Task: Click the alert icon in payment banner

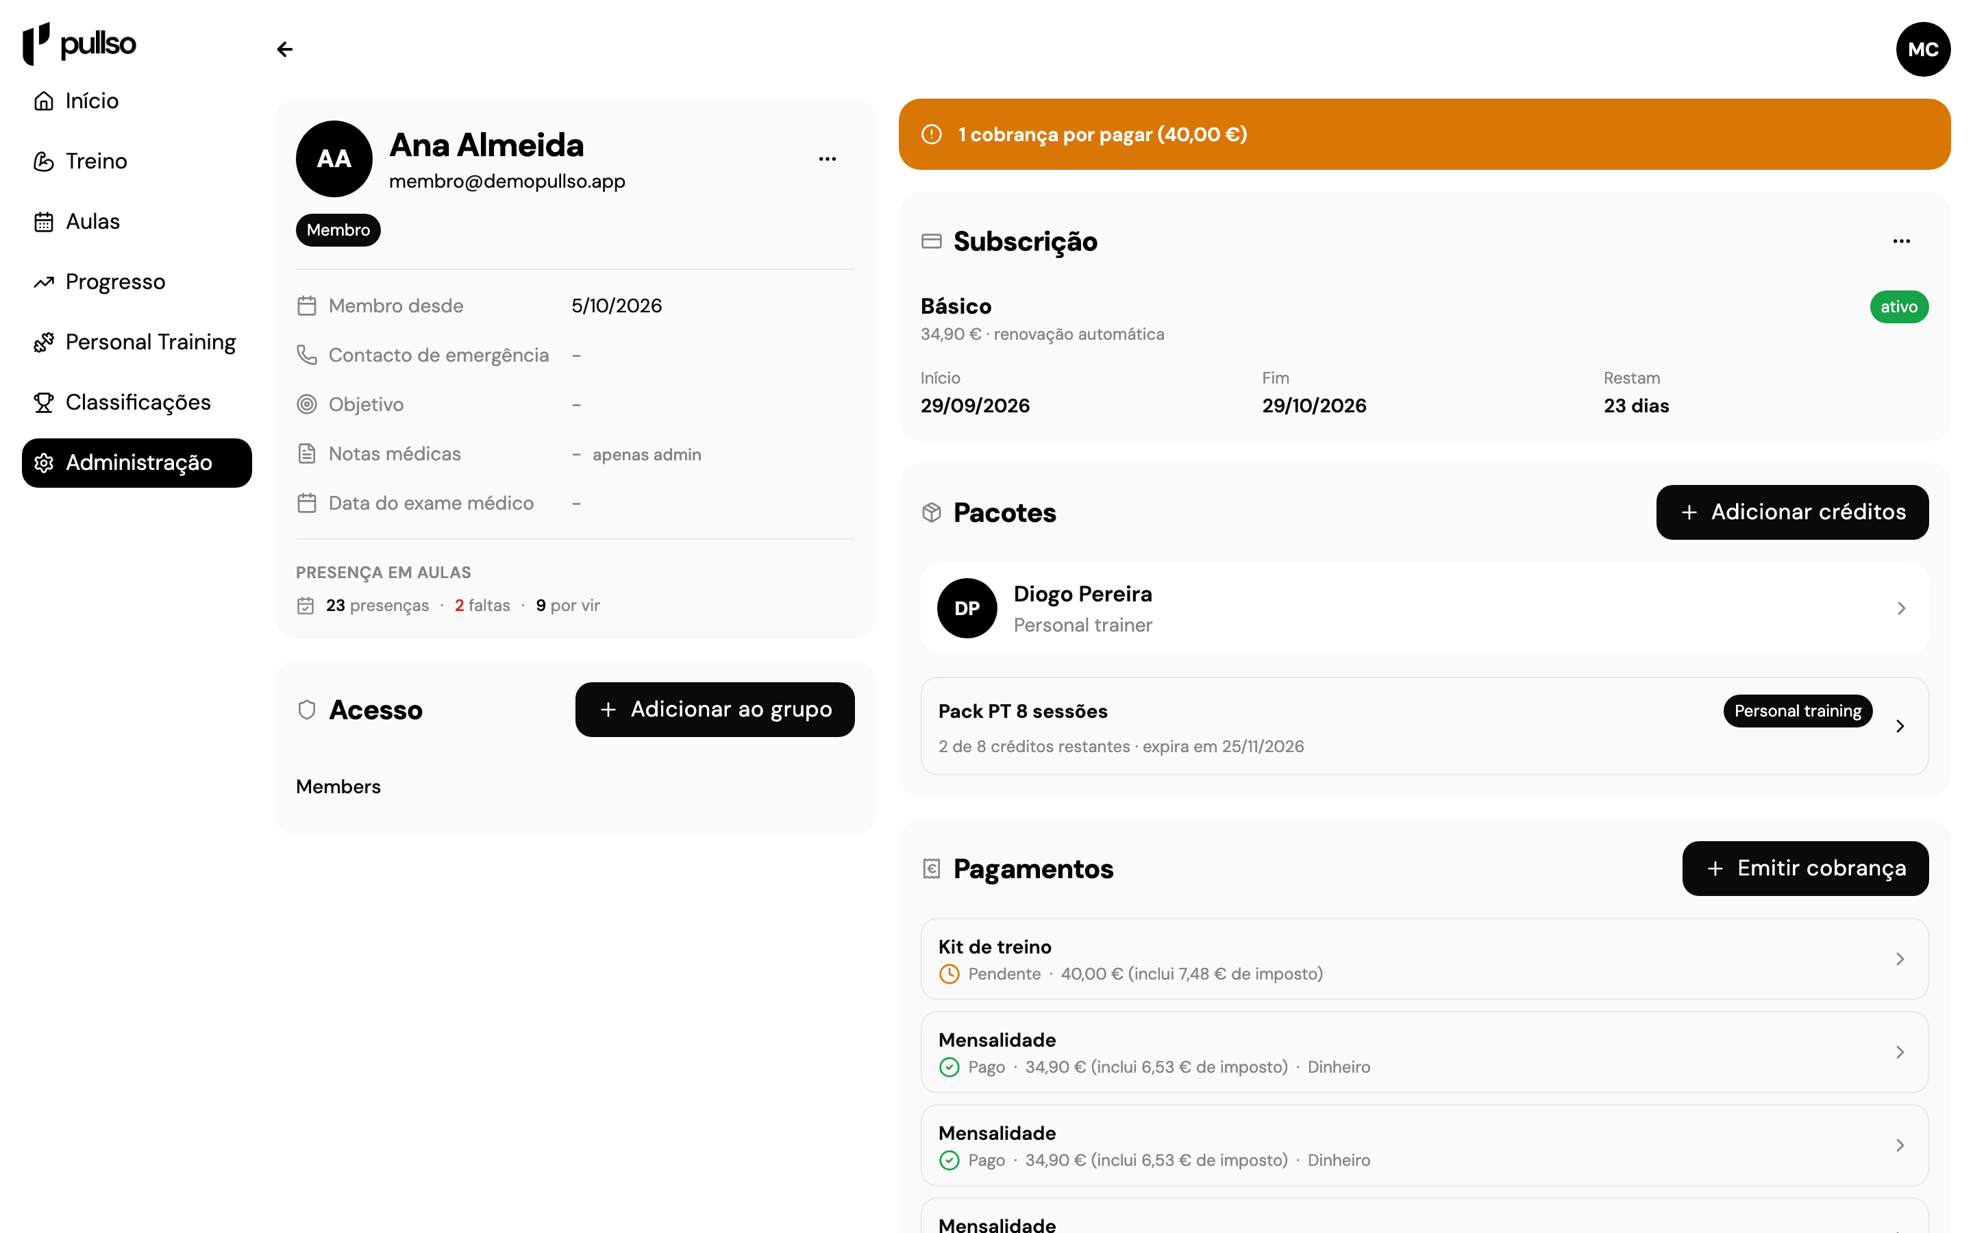Action: (x=931, y=134)
